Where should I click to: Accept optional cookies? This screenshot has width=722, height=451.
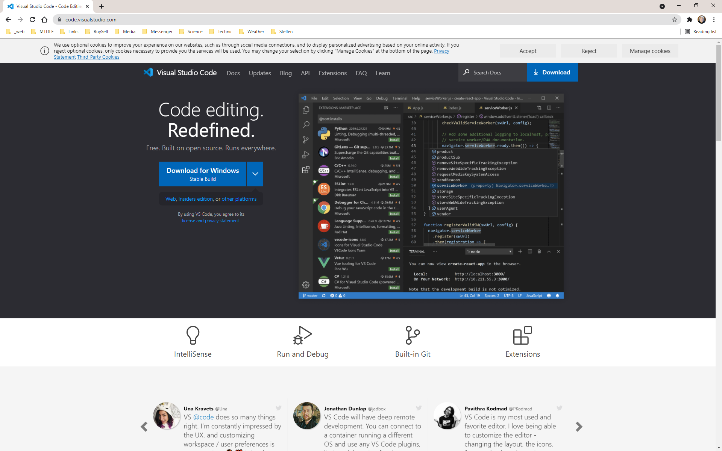528,51
